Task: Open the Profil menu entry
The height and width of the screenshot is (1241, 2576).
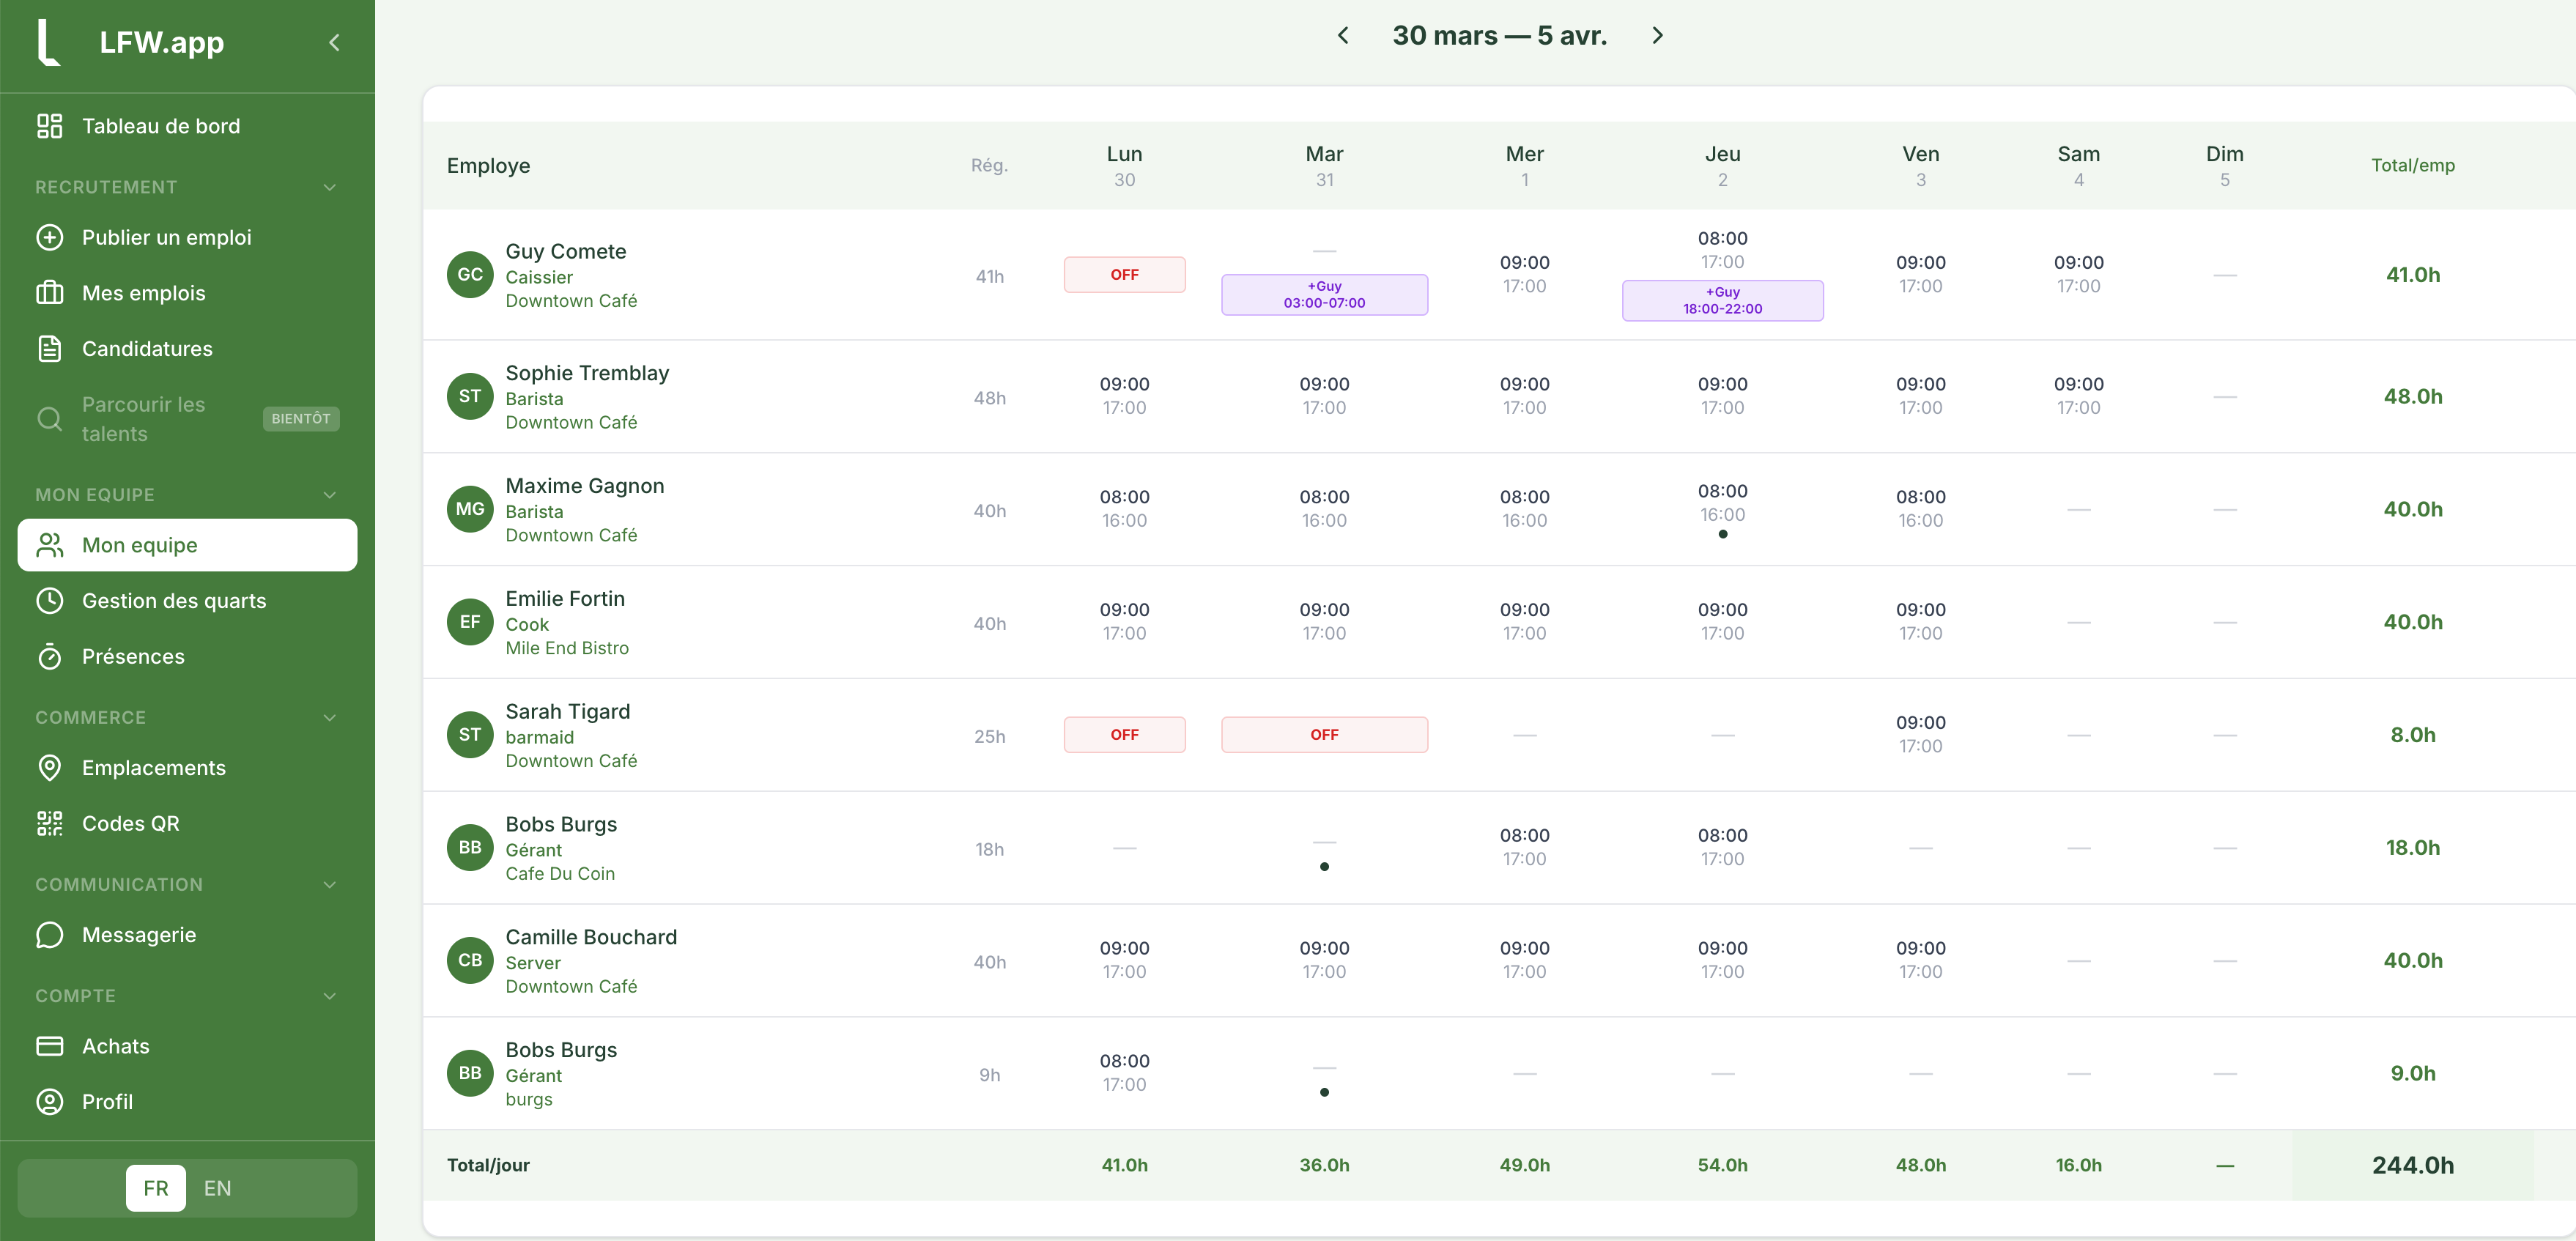Action: [107, 1101]
